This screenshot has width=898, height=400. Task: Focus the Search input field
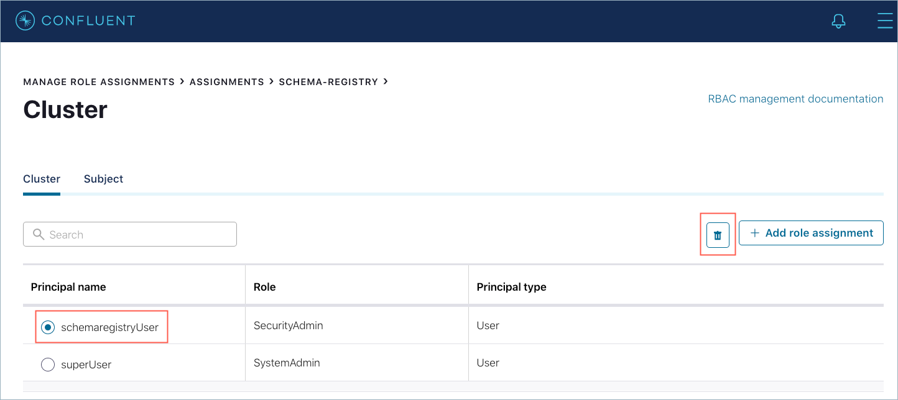coord(137,234)
